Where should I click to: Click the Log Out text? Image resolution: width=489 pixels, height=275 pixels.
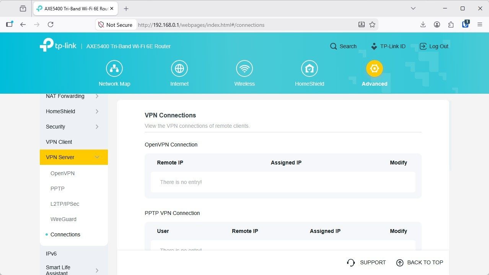(439, 46)
